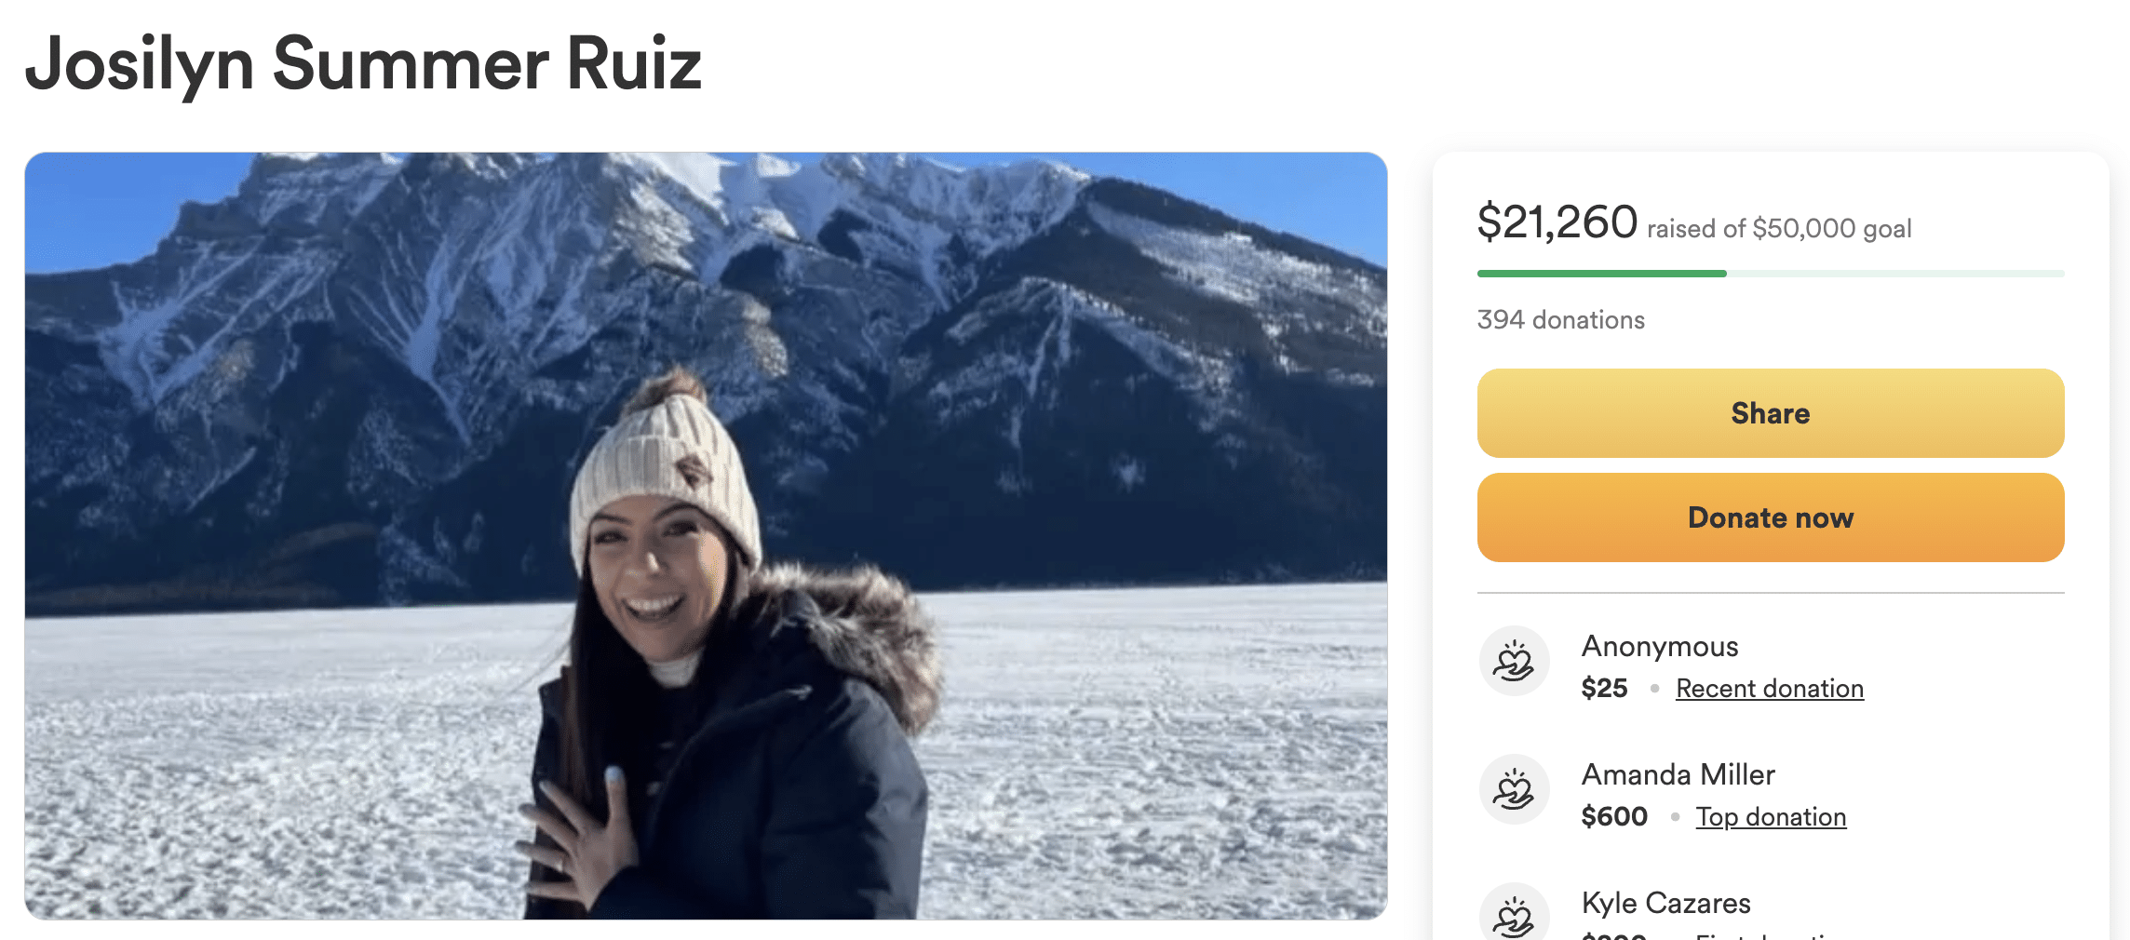The width and height of the screenshot is (2130, 940).
Task: Select the Amanda Miller donor name
Action: 1678,774
